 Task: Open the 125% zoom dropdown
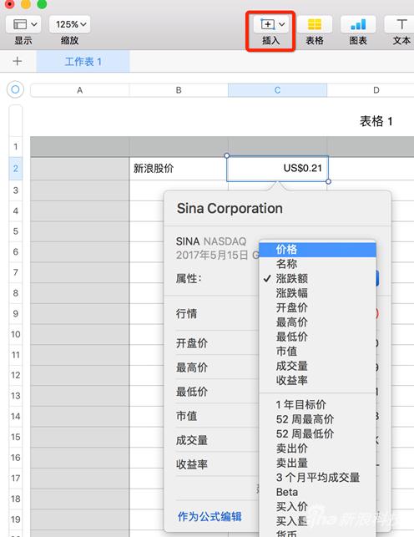[70, 24]
